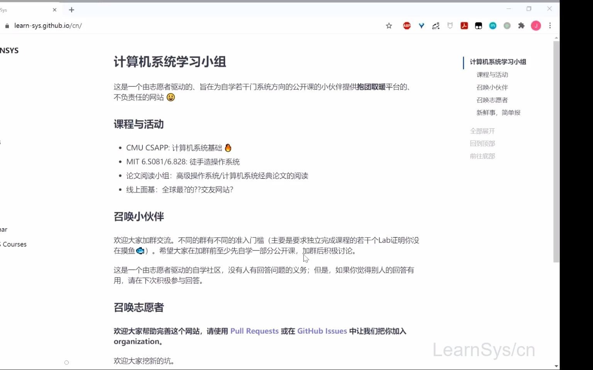Open a new browser tab
The image size is (593, 370).
(x=71, y=10)
